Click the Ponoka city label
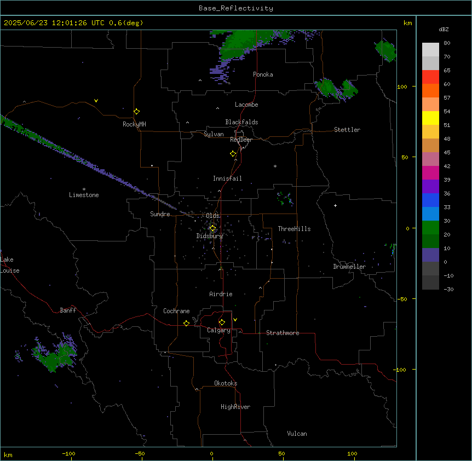This screenshot has height=461, width=472. 263,74
